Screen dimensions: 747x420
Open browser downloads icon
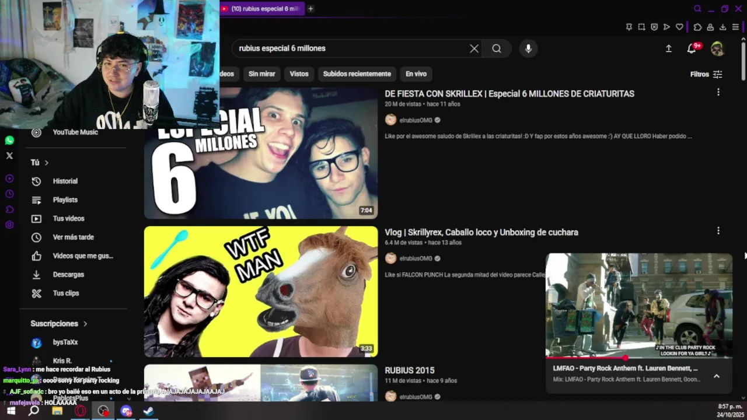[x=722, y=27]
